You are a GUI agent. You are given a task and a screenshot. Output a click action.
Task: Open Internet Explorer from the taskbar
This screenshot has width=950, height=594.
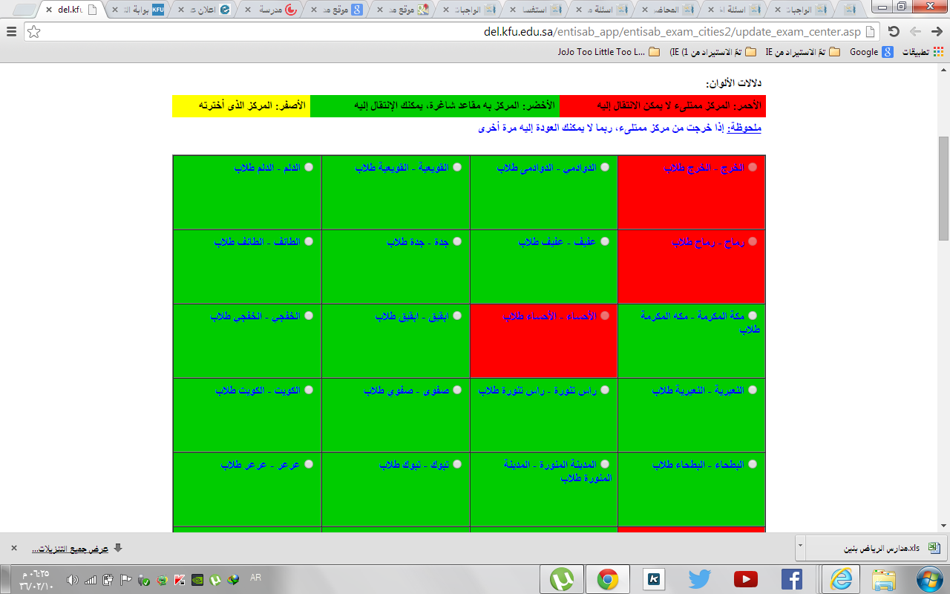click(841, 579)
